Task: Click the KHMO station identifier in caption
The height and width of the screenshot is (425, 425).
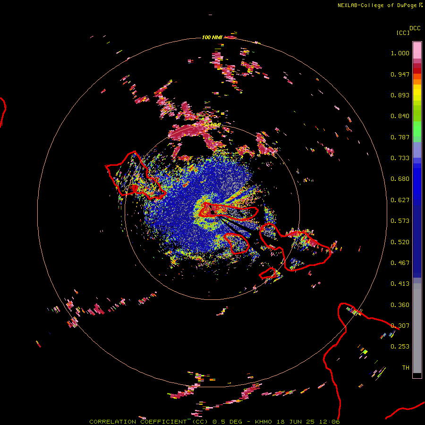Action: point(263,422)
